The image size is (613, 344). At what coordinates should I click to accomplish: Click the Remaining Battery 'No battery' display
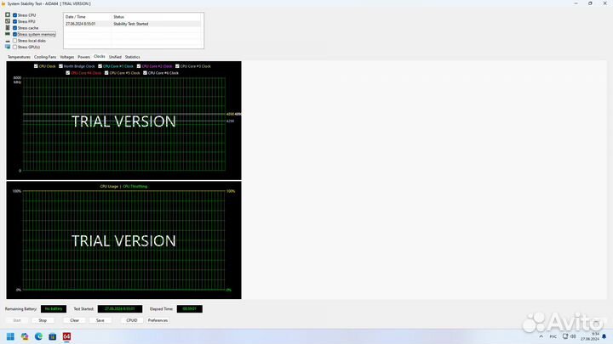click(54, 309)
